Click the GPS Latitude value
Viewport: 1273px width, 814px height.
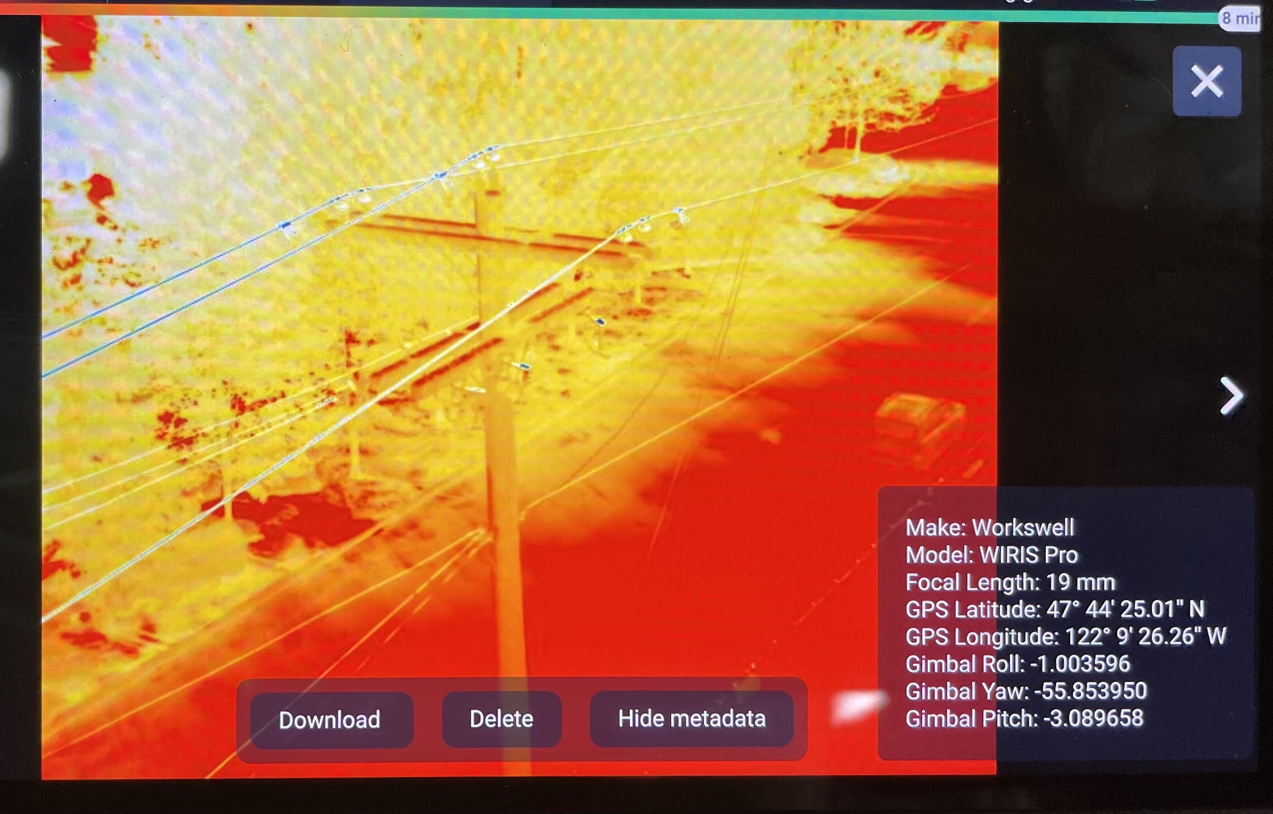point(1125,609)
